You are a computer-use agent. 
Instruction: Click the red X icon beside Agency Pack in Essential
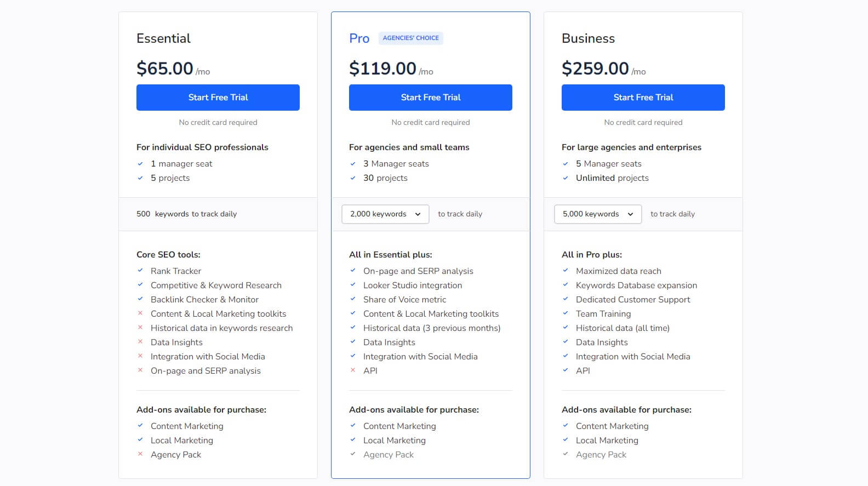[x=140, y=454]
